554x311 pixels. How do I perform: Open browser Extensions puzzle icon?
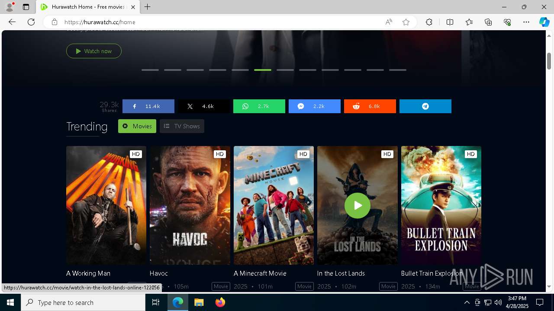429,22
